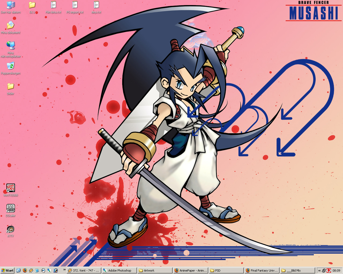Switch to '___Bild Mix' folder taskbar button
Image resolution: width=343 pixels, height=274 pixels.
(x=297, y=271)
